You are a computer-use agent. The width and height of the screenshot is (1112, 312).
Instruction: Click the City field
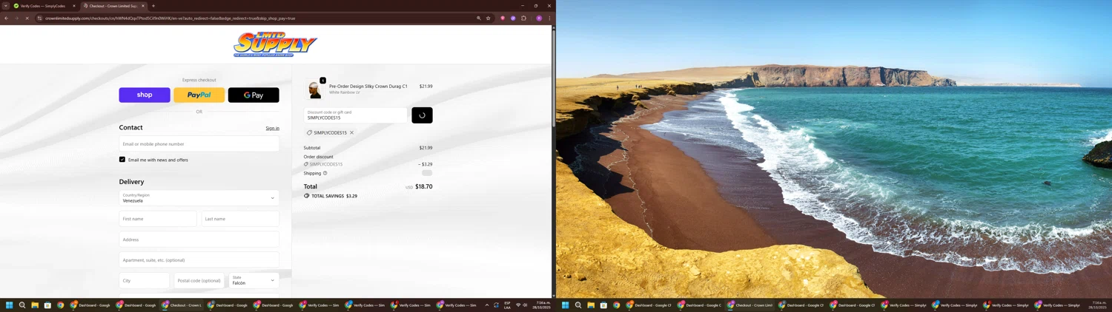point(145,281)
